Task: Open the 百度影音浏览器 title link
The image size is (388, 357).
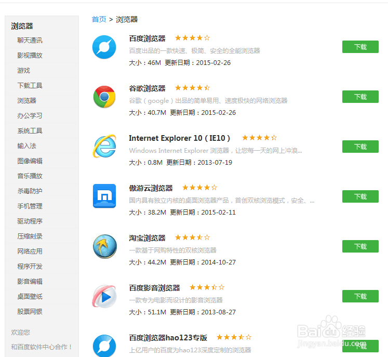Action: (x=154, y=288)
